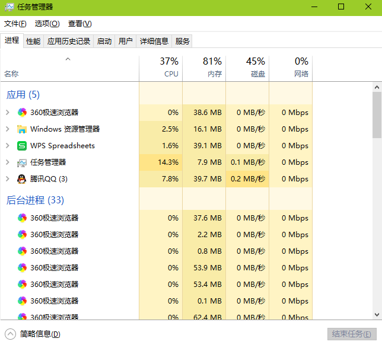Sort by the 网络 column header
The height and width of the screenshot is (348, 382).
[x=291, y=69]
